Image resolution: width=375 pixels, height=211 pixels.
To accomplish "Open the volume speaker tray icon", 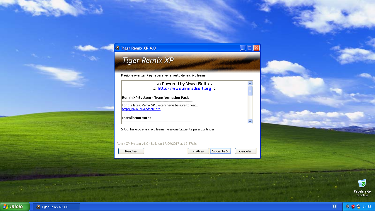I will click(x=347, y=207).
